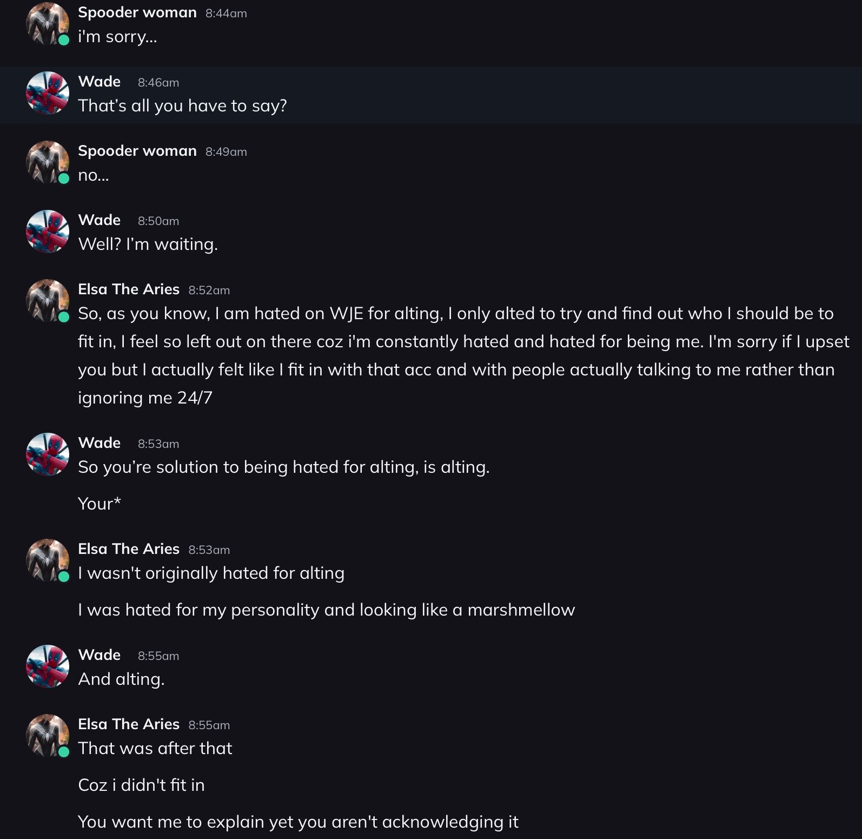Click the Spooder woman username at 8:44am
The width and height of the screenshot is (862, 839).
(137, 12)
